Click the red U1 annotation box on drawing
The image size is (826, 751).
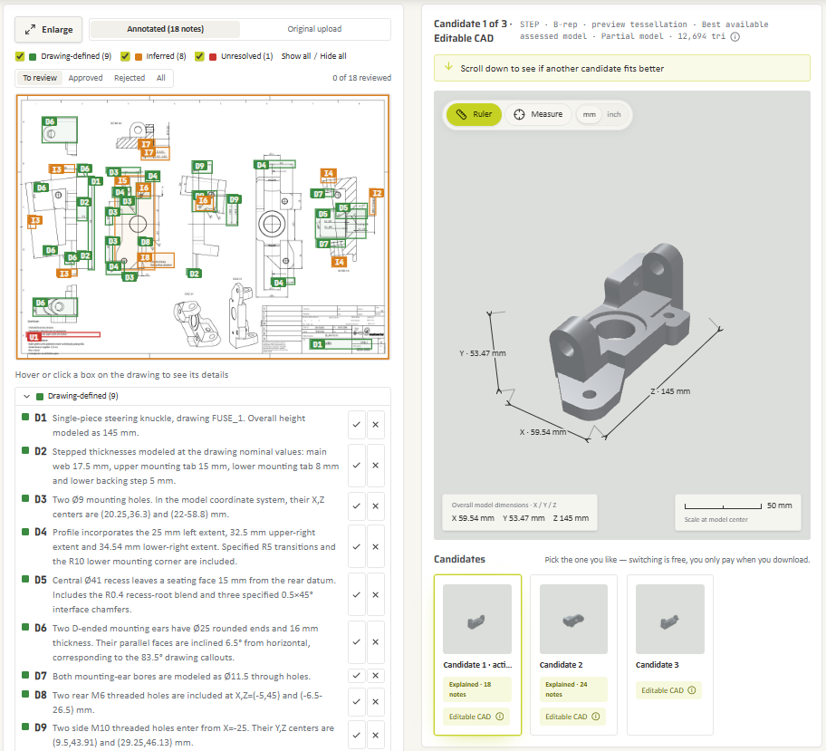63,335
